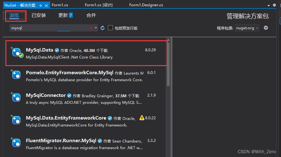Click the FluentMigrator.Runner.MySql verified badge
This screenshot has height=157, width=281.
click(100, 141)
